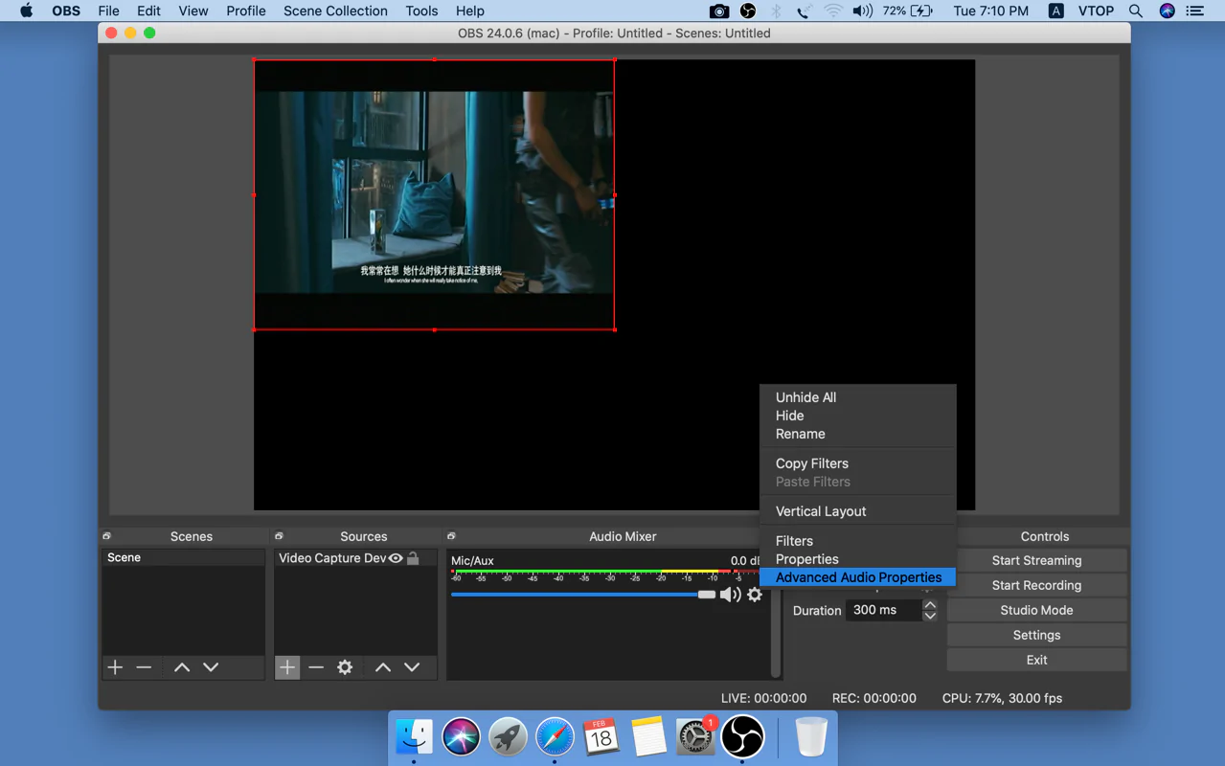Undock the Sources panel icon
Screen dimensions: 1225x766
pyautogui.click(x=280, y=536)
